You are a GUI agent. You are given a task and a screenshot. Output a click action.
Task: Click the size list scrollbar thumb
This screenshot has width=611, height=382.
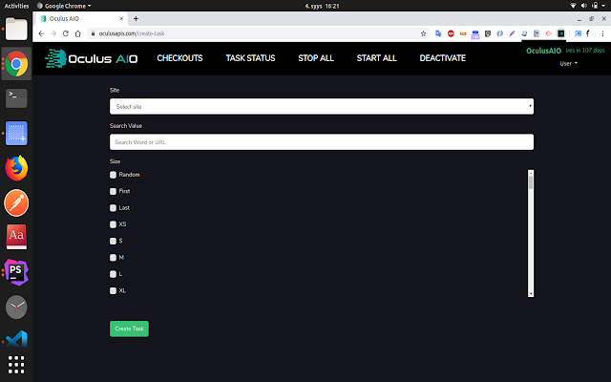pyautogui.click(x=531, y=182)
